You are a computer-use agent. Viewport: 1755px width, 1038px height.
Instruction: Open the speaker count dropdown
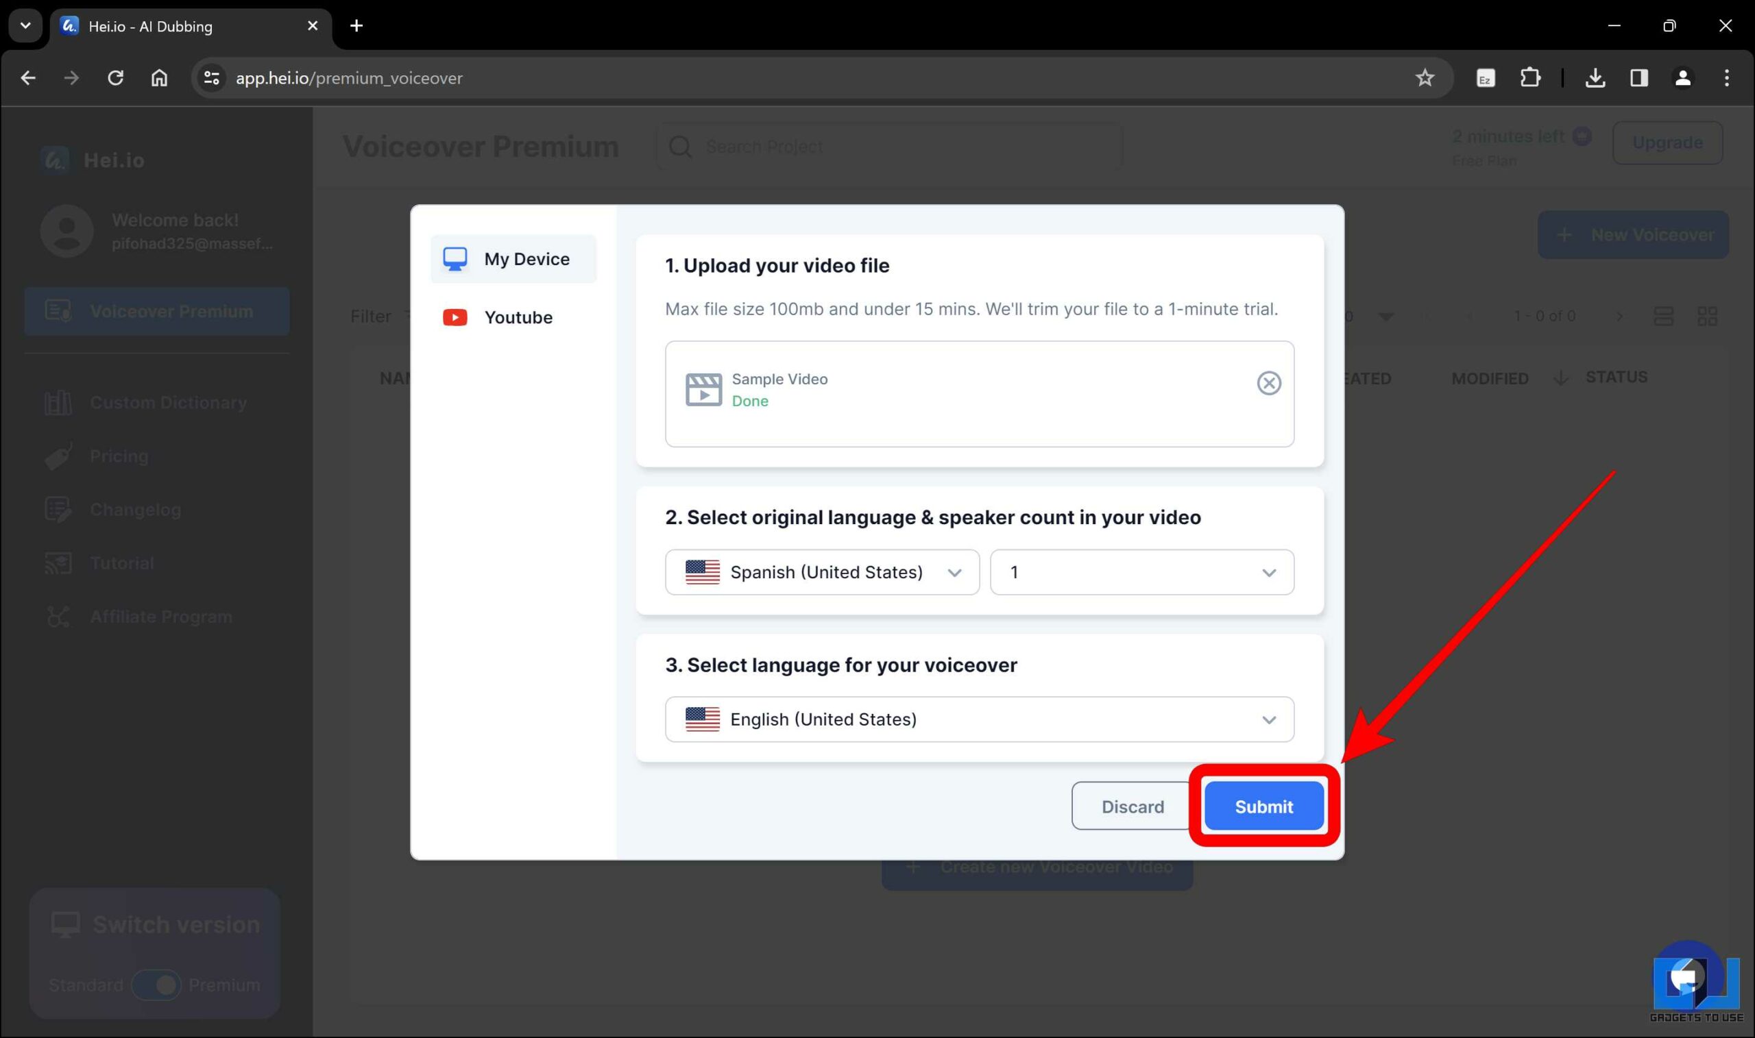(x=1141, y=572)
